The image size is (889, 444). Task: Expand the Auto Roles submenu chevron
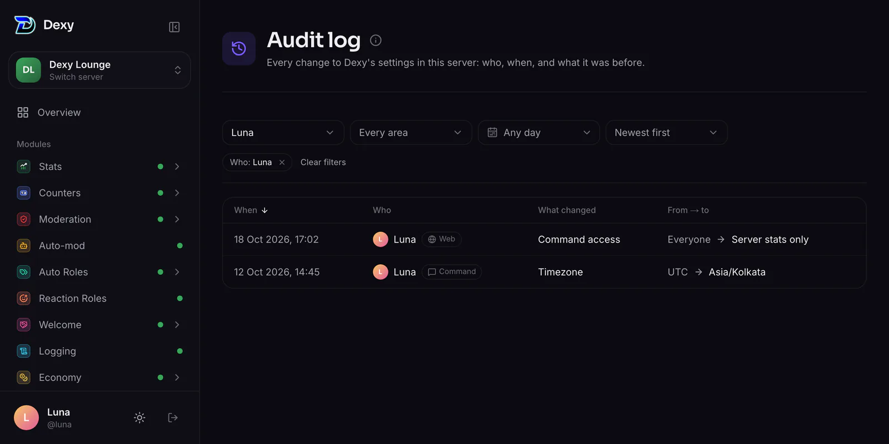click(177, 272)
